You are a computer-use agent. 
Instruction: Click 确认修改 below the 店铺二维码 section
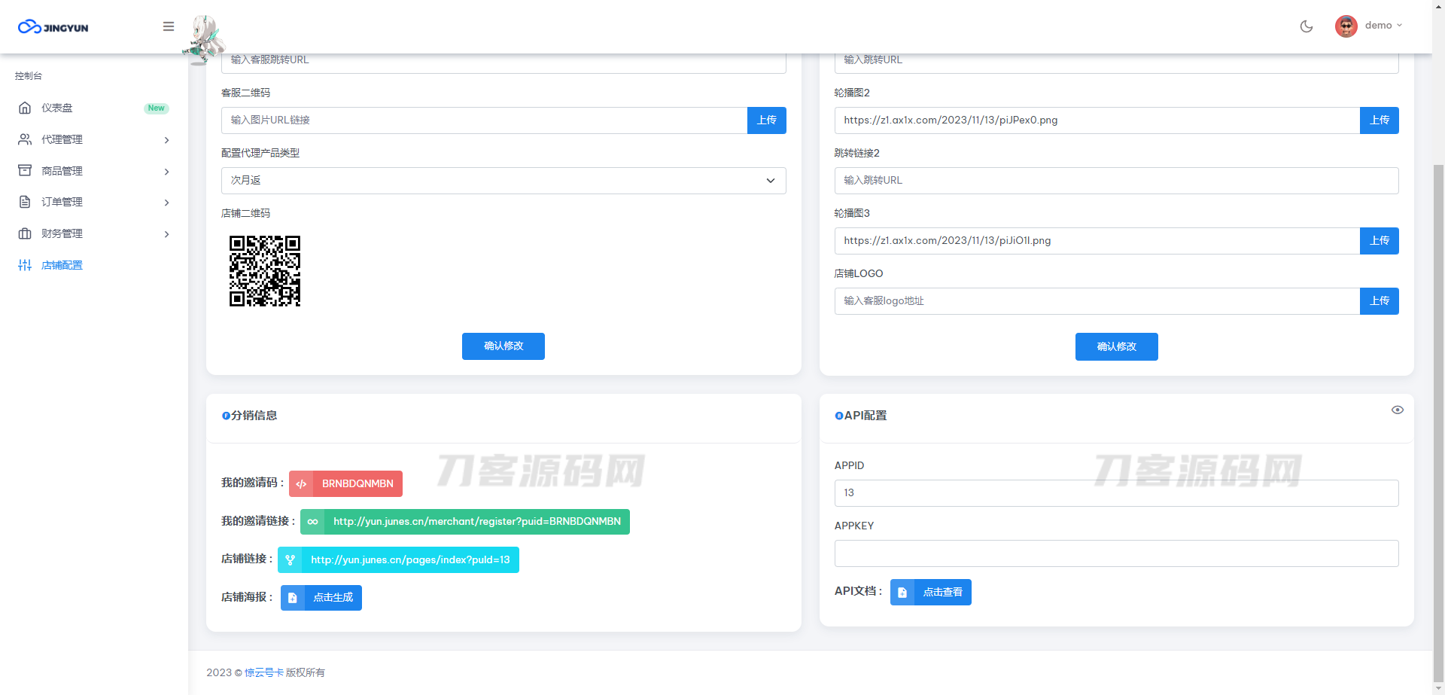point(503,346)
